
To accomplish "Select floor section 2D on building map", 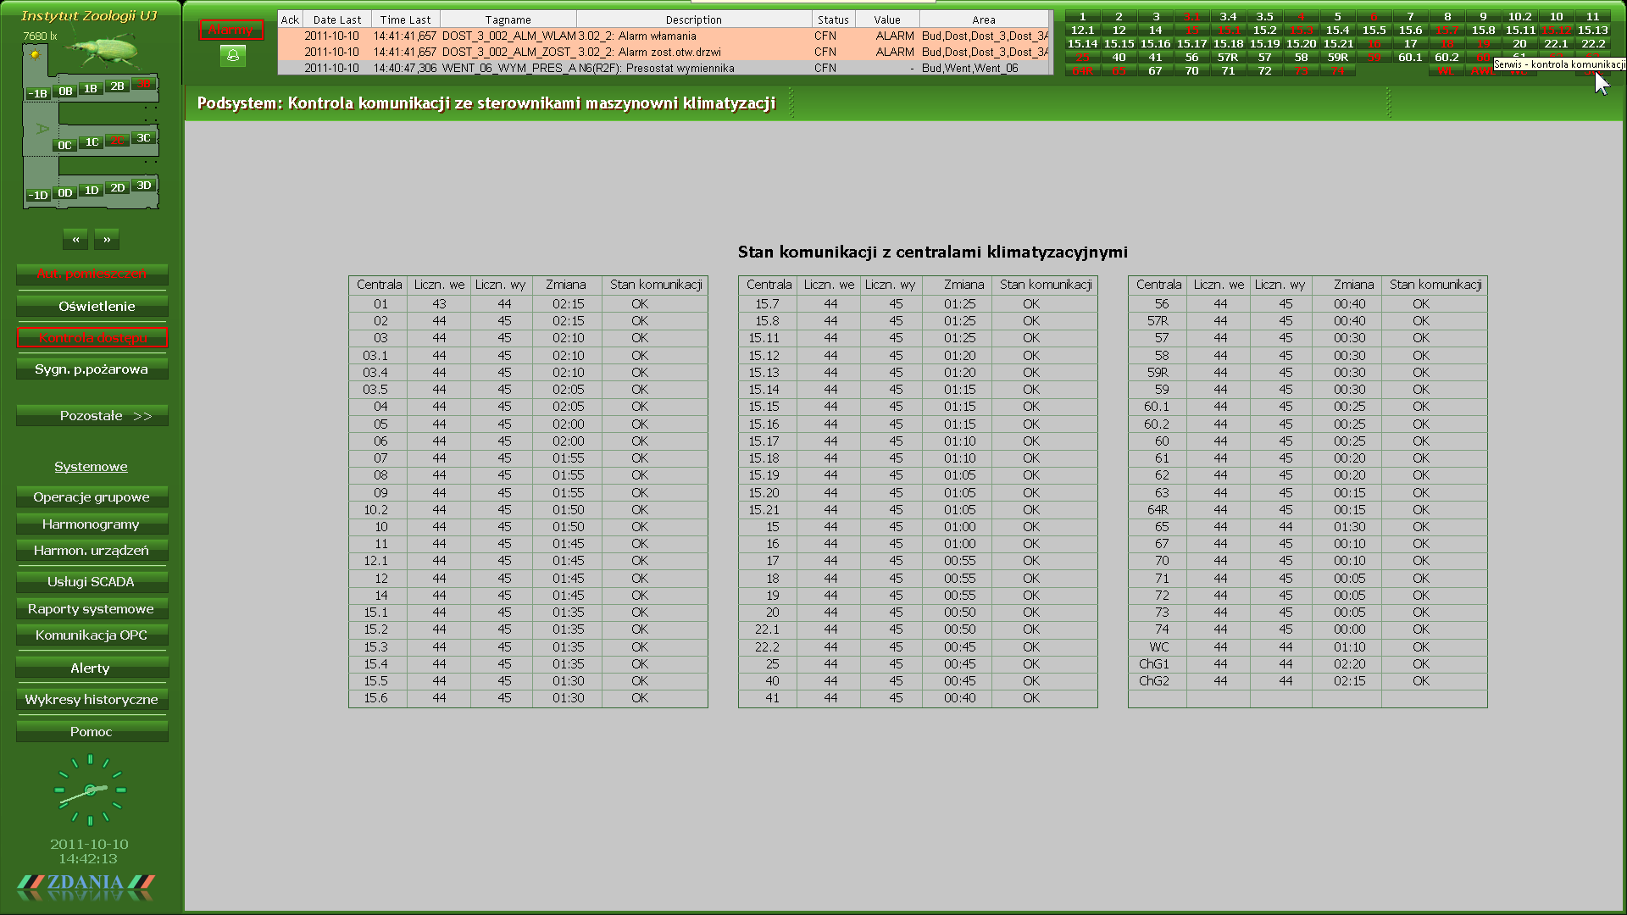I will point(118,188).
